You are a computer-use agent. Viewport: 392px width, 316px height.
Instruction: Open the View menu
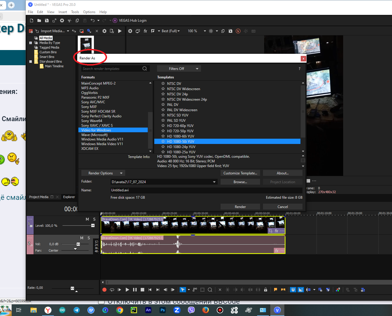click(x=51, y=12)
